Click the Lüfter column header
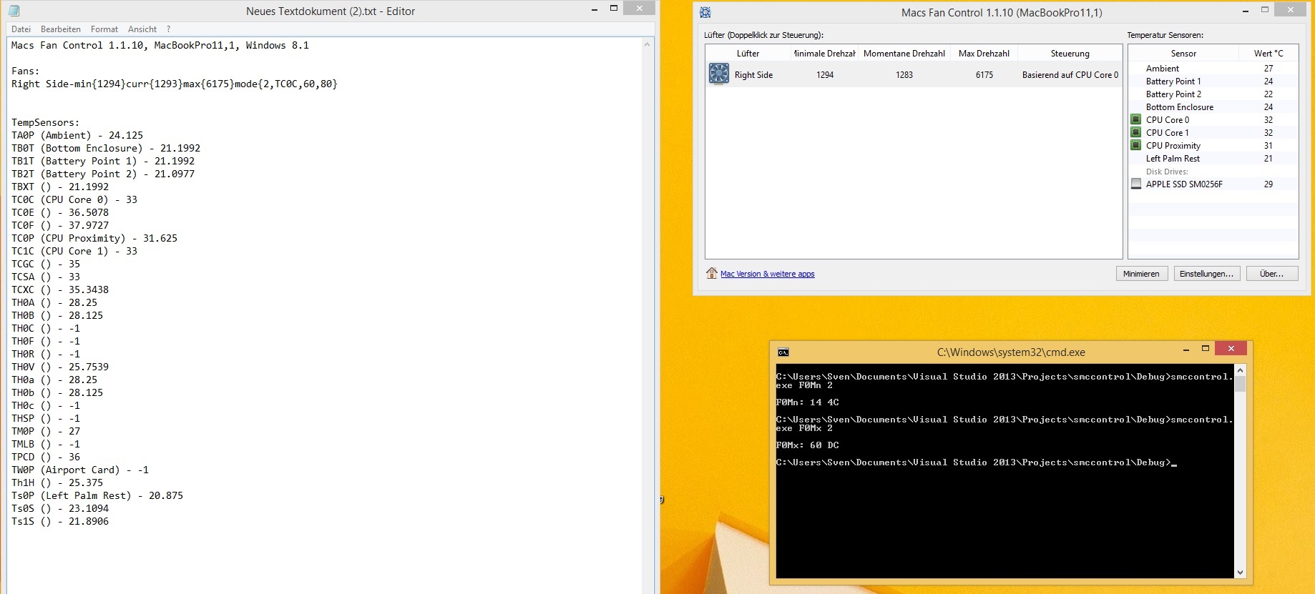Viewport: 1315px width, 594px height. tap(748, 54)
